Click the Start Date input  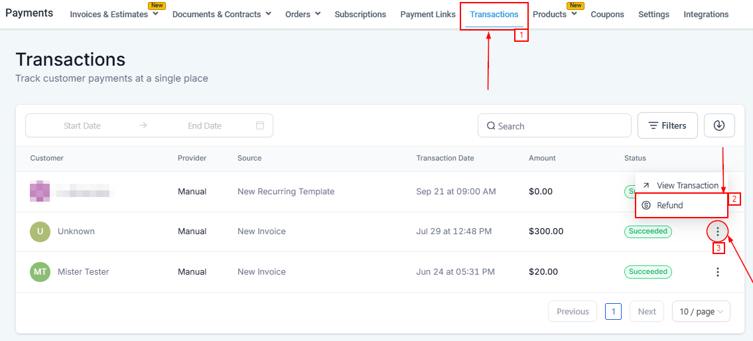(82, 125)
